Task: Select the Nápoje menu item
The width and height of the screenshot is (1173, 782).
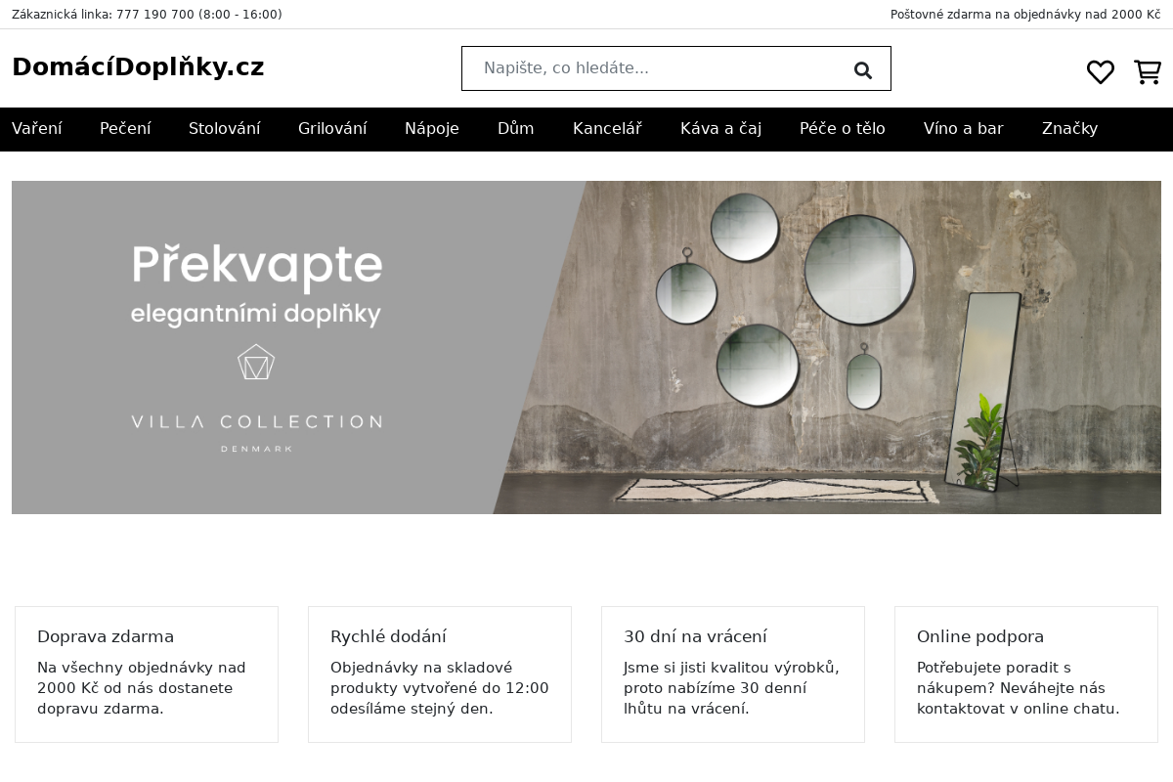Action: point(432,129)
